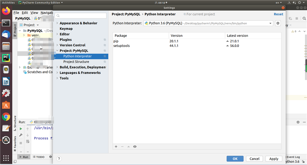307x165 pixels.
Task: Open the File menu
Action: point(16,12)
